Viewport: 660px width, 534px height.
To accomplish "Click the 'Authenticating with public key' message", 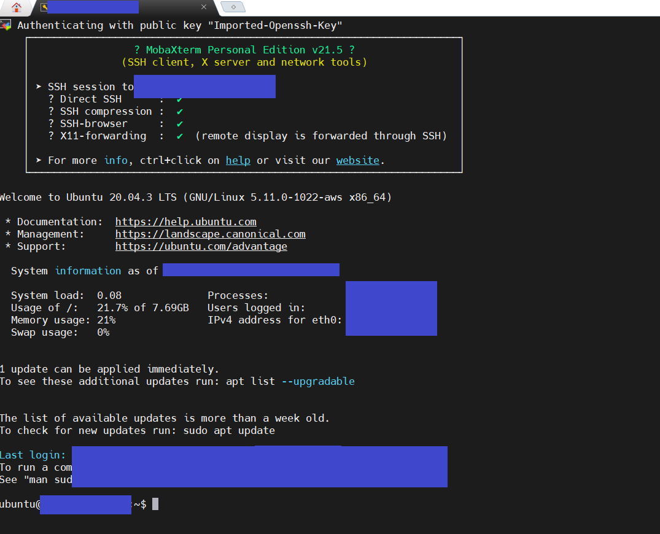I will point(180,25).
